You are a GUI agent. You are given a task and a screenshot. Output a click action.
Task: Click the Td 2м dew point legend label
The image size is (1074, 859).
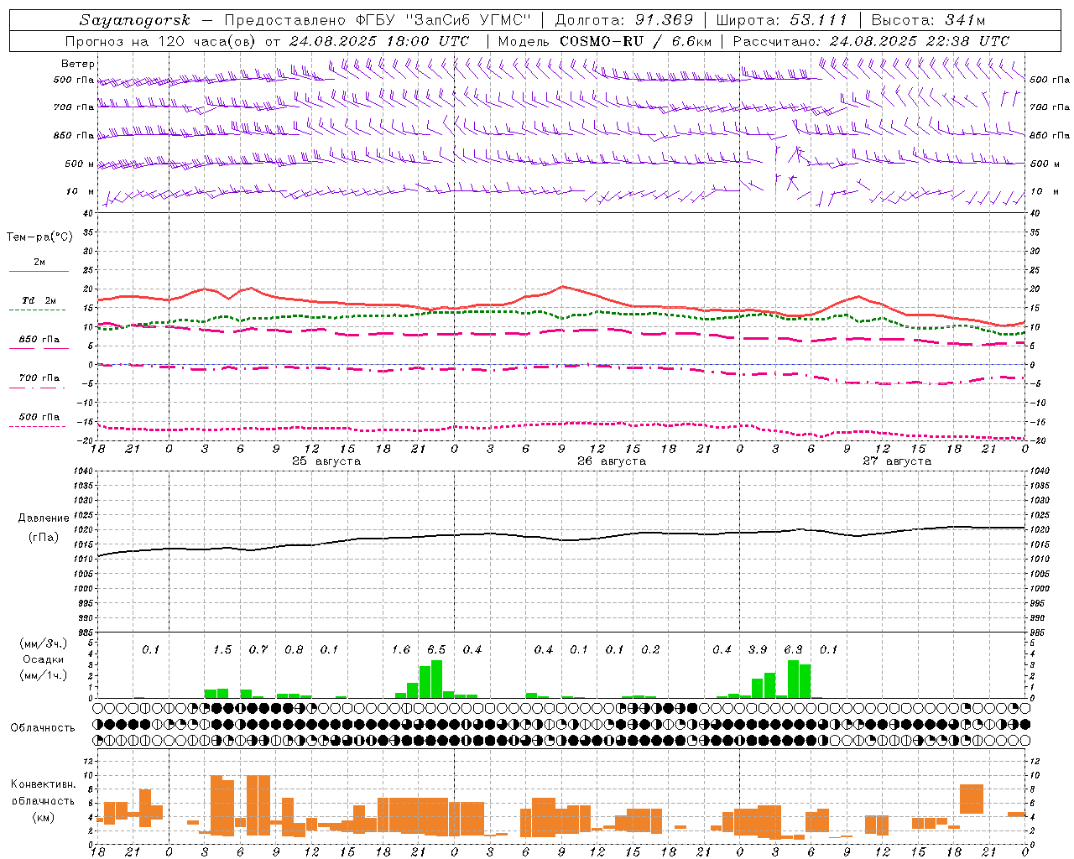click(39, 300)
